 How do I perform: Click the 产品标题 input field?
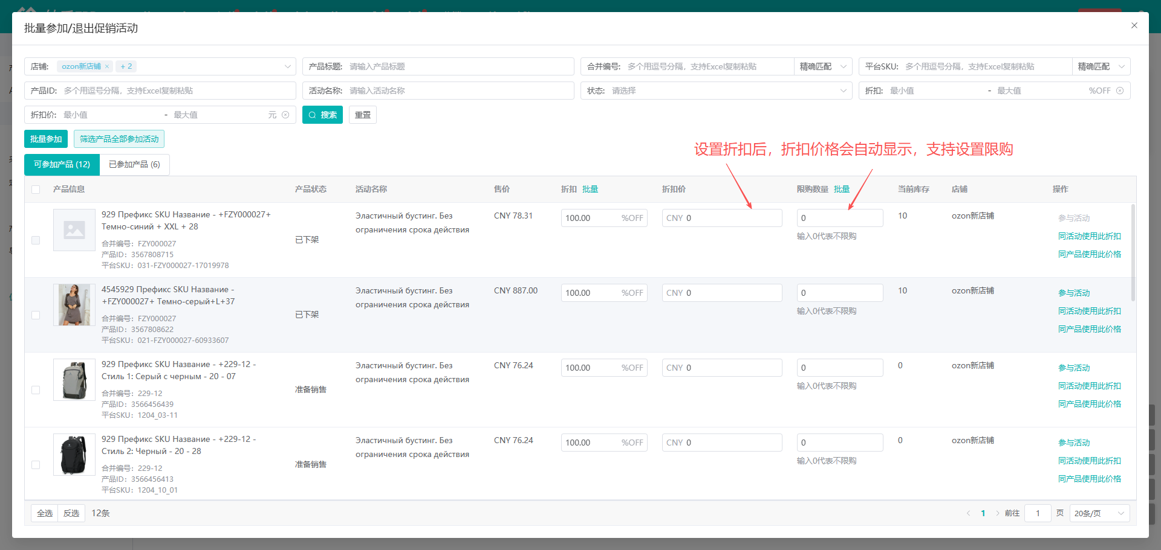point(458,66)
